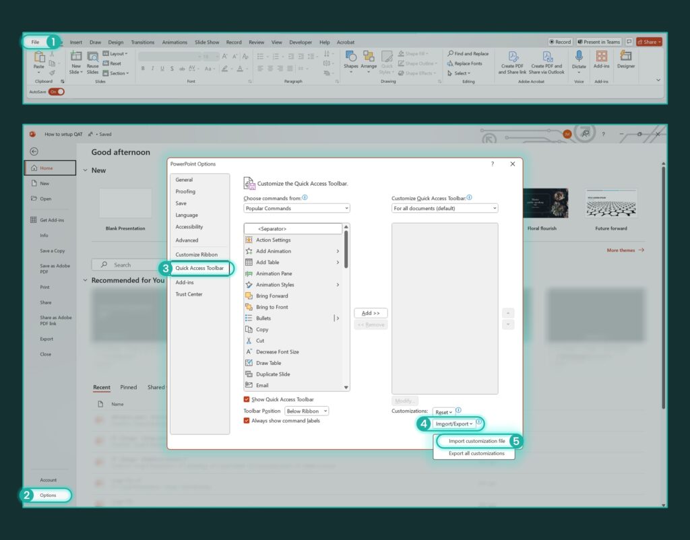Select Duplicate Slide command
The width and height of the screenshot is (690, 540).
pos(292,374)
